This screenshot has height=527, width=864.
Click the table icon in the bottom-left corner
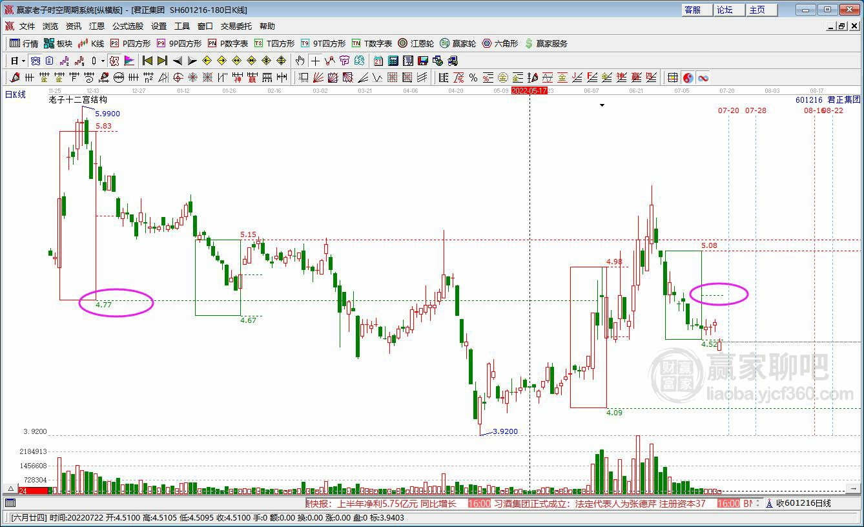click(10, 503)
